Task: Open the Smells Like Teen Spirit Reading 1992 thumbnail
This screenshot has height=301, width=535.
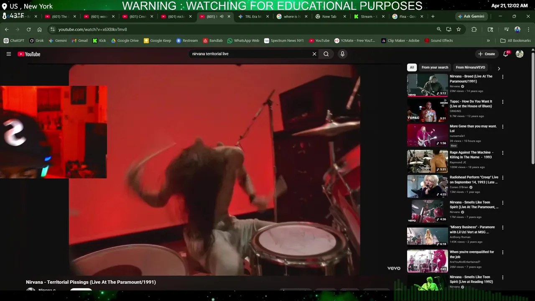Action: 427,283
